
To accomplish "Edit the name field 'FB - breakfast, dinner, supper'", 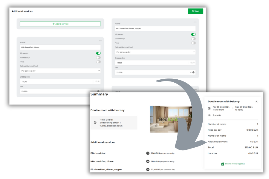I will (155, 28).
